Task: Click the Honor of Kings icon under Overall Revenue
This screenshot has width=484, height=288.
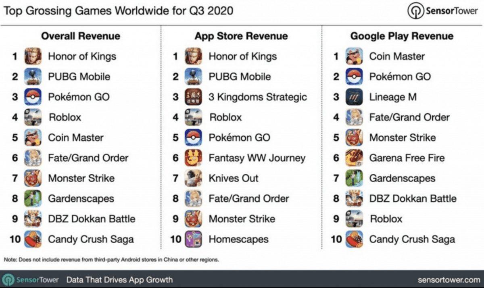Action: (33, 56)
